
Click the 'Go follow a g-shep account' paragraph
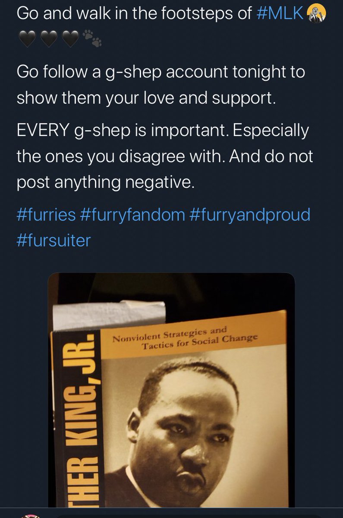(x=161, y=85)
